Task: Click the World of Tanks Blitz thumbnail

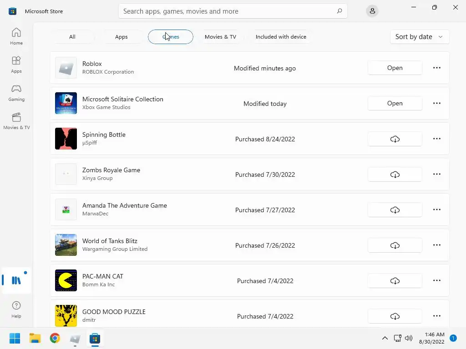Action: (x=66, y=245)
